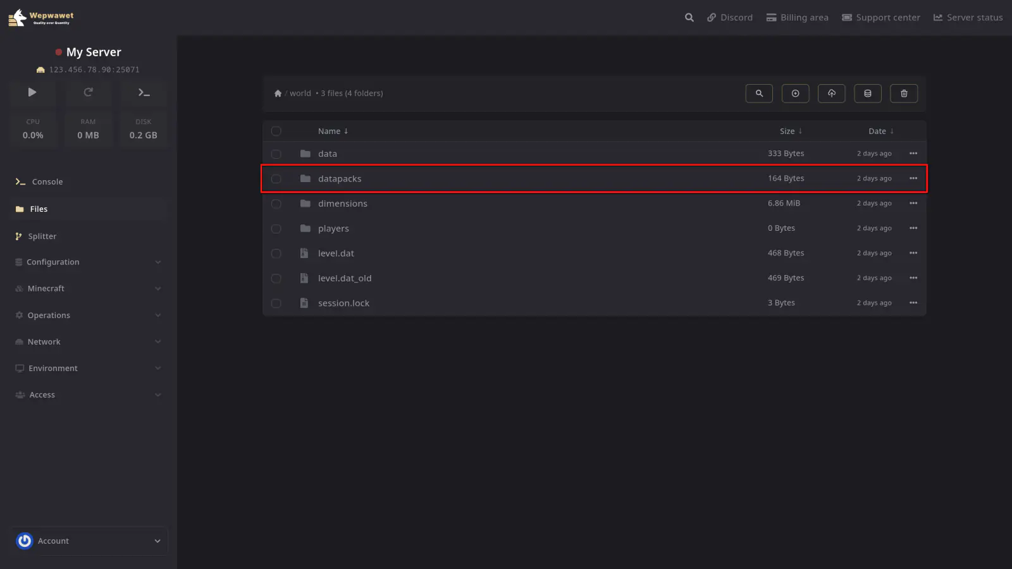
Task: Open three-dot menu for level.dat row
Action: pyautogui.click(x=913, y=253)
